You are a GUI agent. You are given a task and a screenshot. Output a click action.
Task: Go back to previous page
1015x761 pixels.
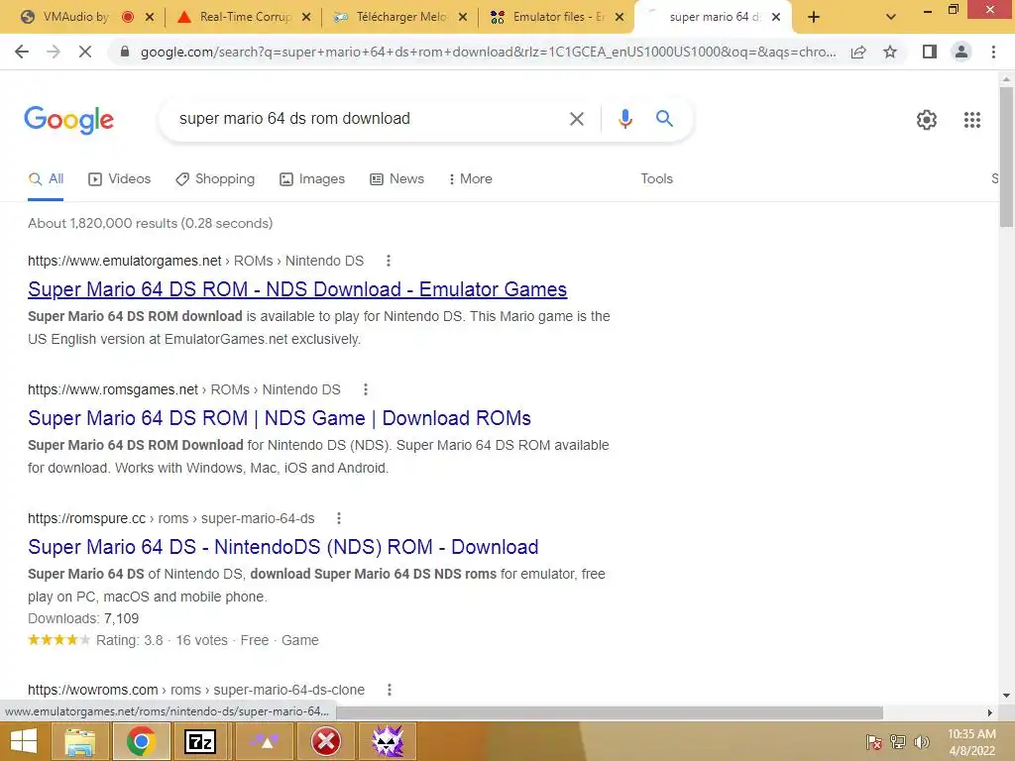point(22,52)
